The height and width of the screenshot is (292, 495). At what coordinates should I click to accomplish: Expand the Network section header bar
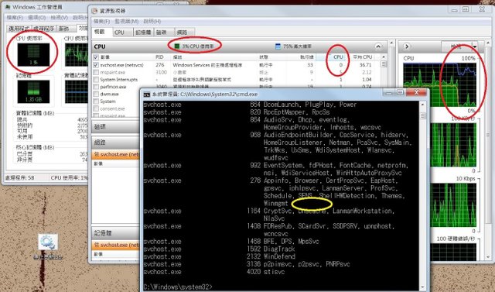(x=115, y=143)
